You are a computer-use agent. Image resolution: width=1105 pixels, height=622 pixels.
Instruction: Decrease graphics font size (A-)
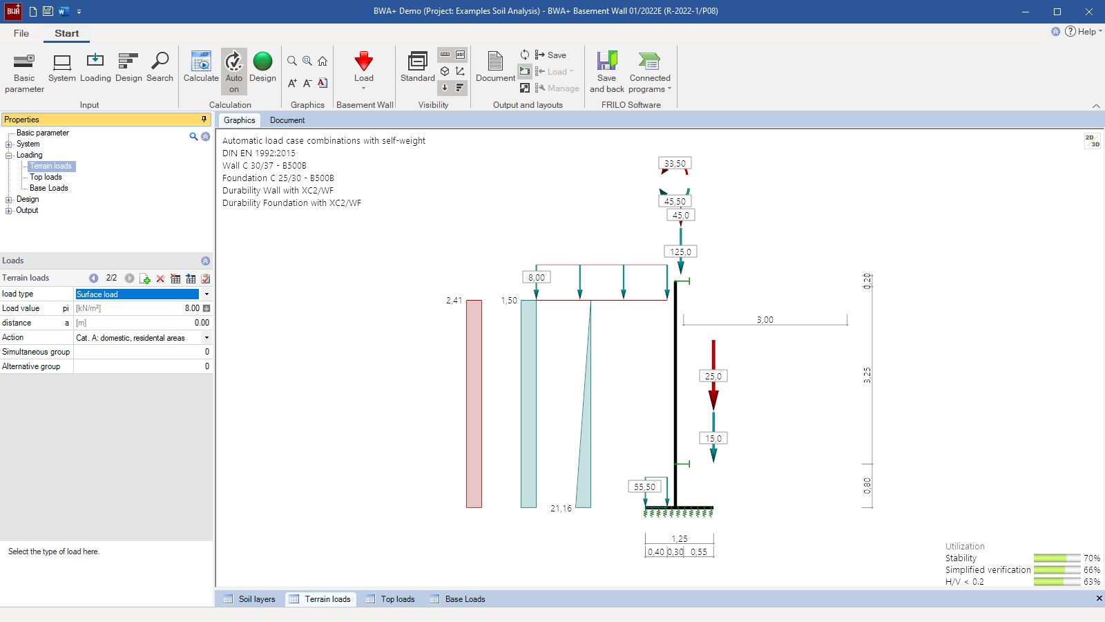coord(307,83)
